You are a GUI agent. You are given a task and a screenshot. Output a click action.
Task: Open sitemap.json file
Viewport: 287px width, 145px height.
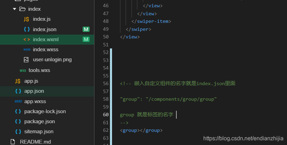point(39,132)
